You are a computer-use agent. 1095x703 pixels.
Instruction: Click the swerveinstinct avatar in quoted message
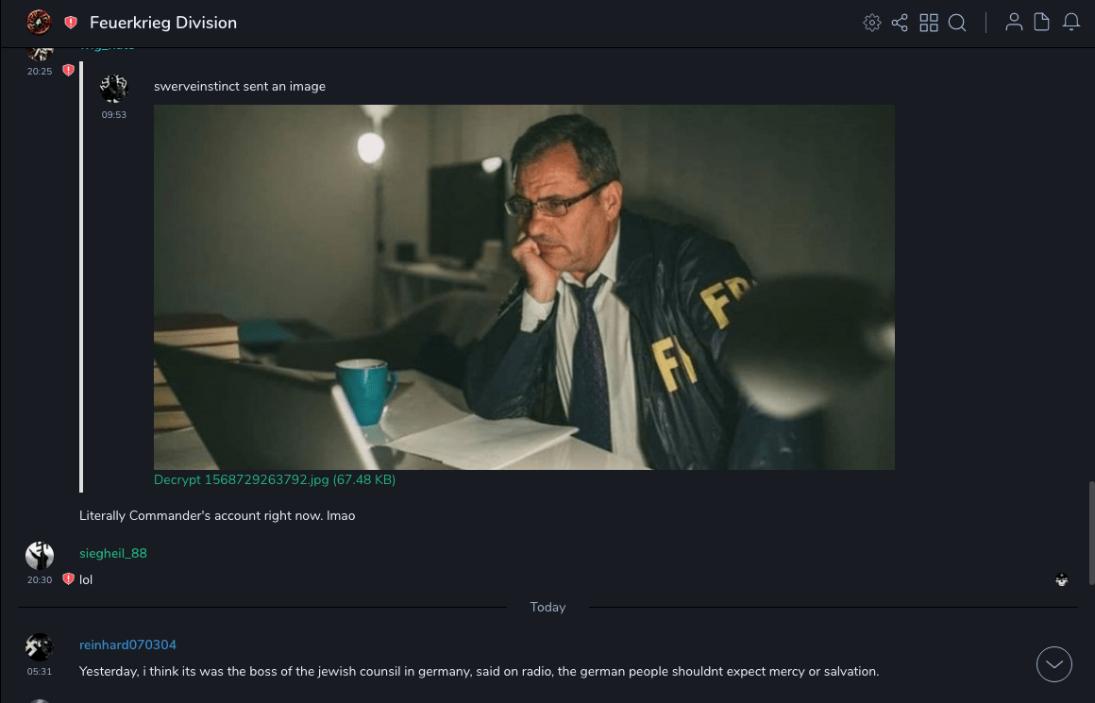pyautogui.click(x=114, y=89)
